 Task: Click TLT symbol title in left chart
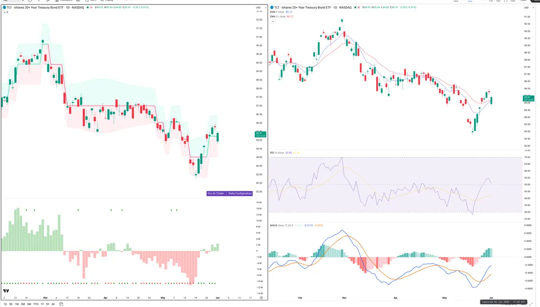click(x=45, y=8)
